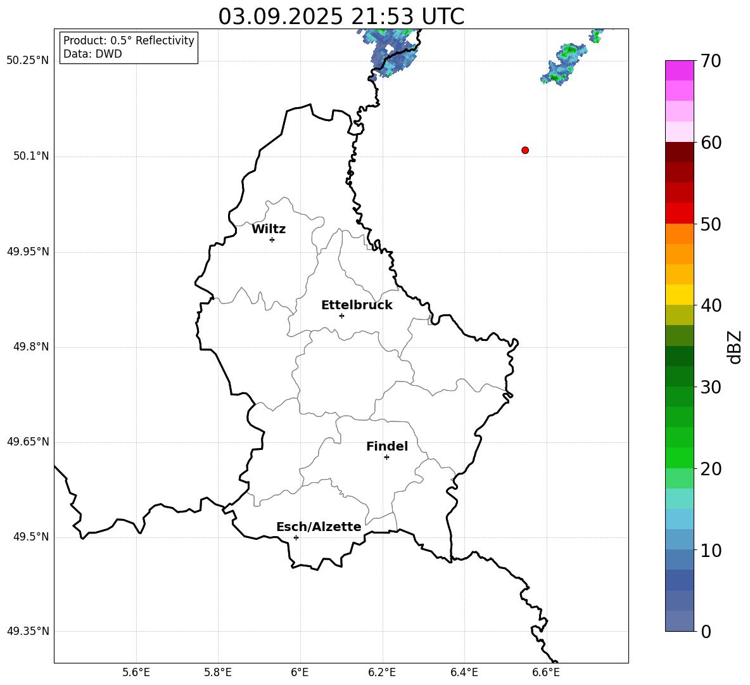Click the 40 tick label on colorbar

point(711,305)
